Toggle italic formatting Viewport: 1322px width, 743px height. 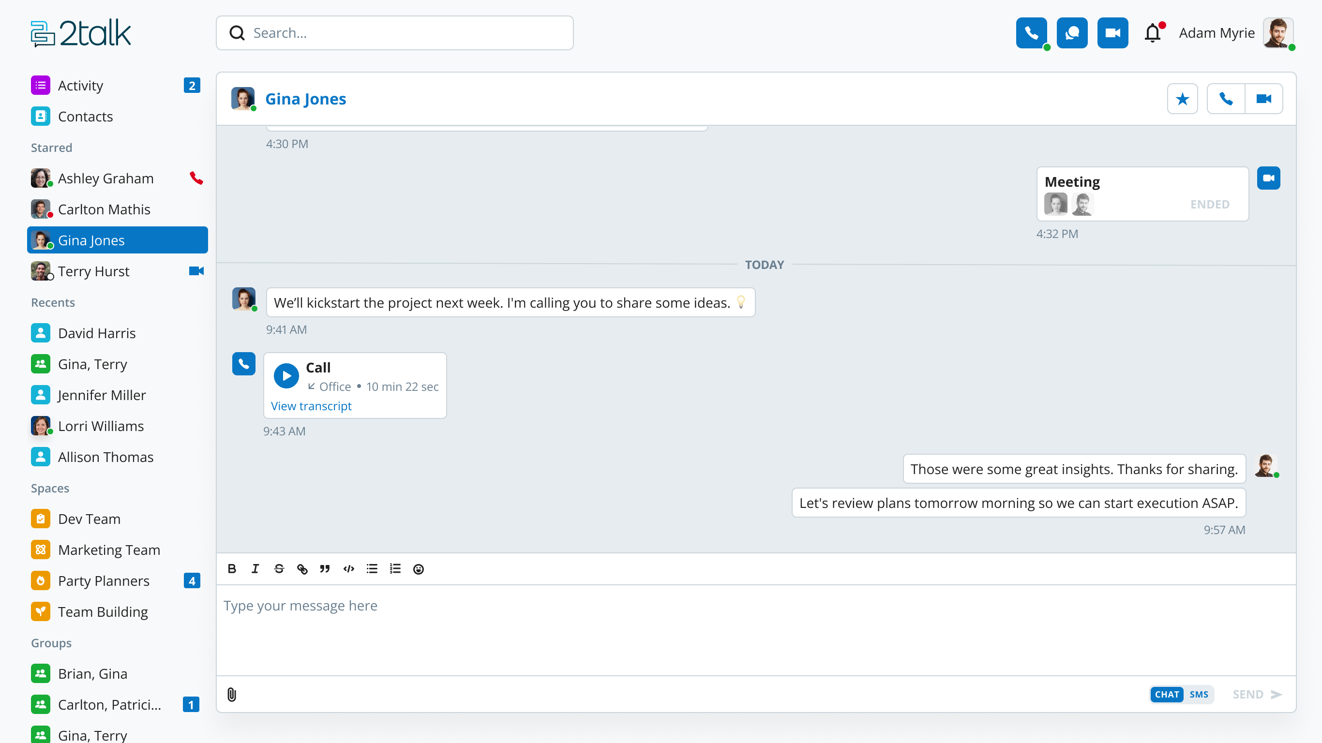tap(255, 568)
